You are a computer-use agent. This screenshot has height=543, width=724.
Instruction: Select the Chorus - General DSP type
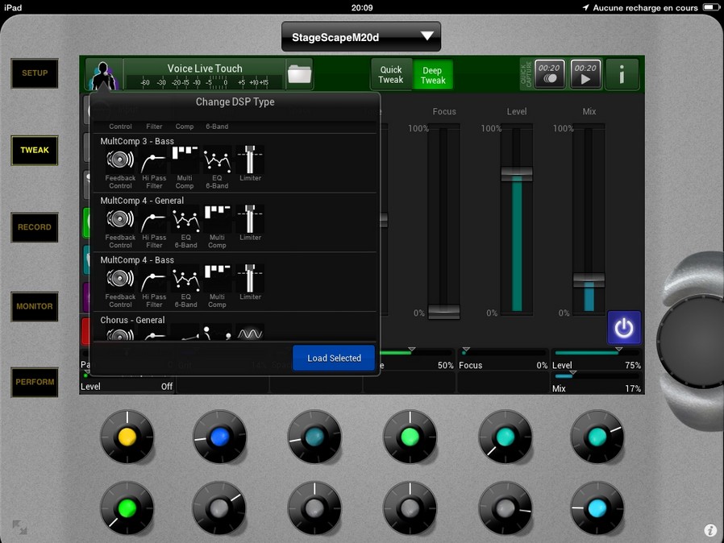tap(133, 320)
